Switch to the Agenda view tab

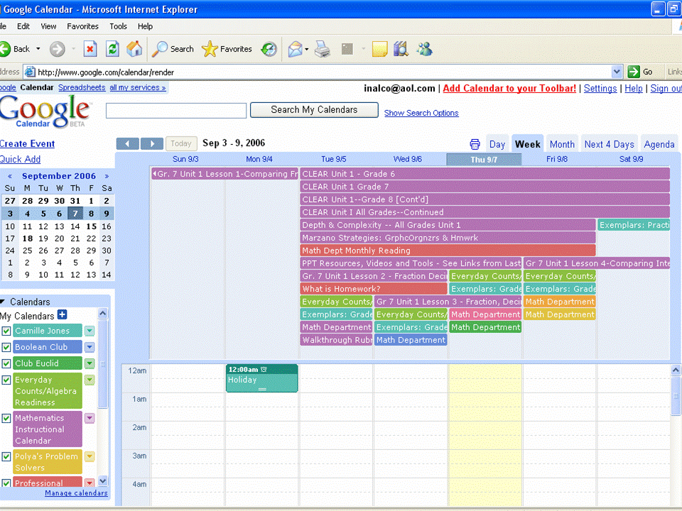click(x=659, y=144)
